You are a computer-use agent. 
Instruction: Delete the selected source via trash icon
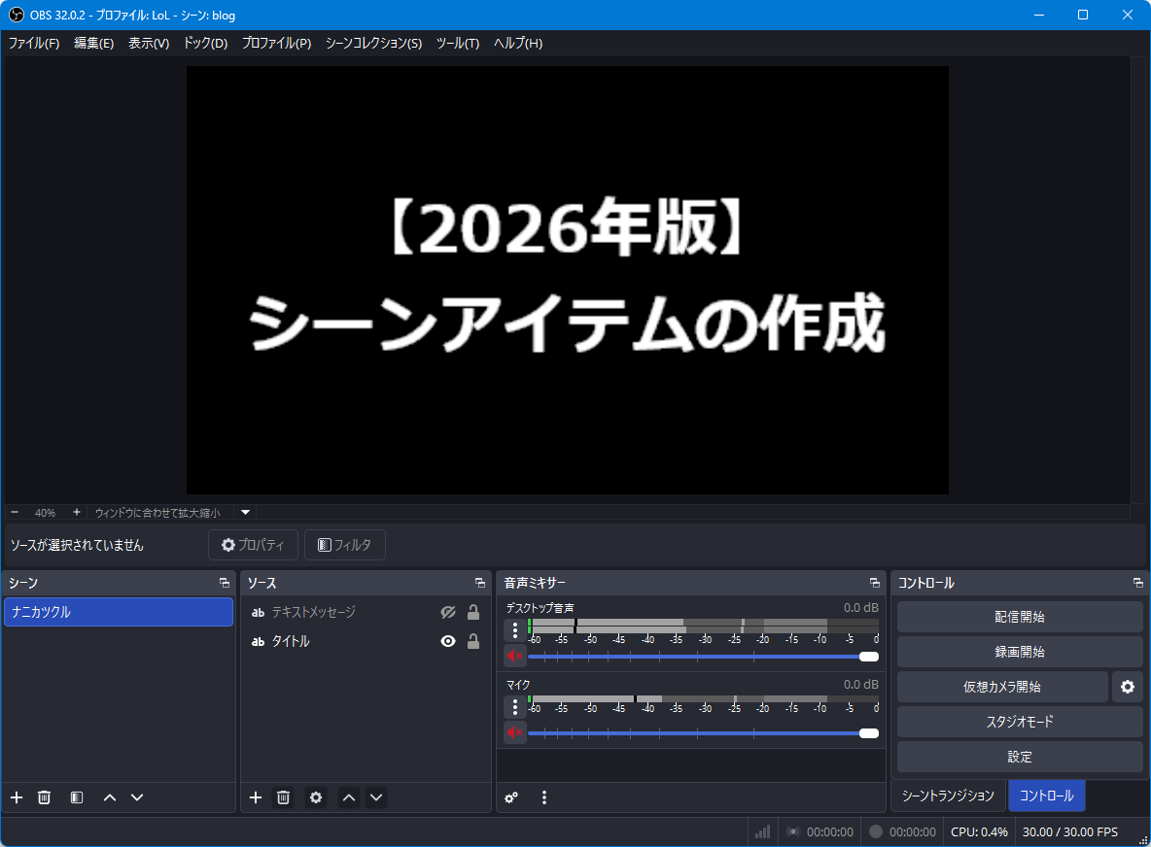point(283,797)
